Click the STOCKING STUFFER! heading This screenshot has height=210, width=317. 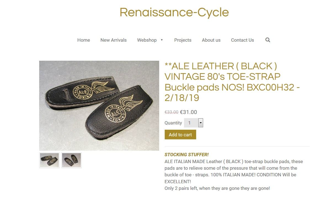tap(187, 155)
